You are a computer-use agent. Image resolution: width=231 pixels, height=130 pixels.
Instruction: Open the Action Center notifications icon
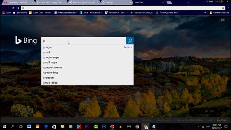tap(226, 126)
